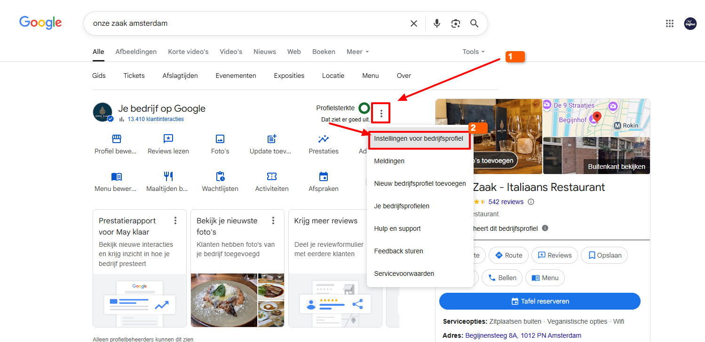Open Je bedrijfsprofielen menu entry
The image size is (705, 342).
[x=420, y=206]
